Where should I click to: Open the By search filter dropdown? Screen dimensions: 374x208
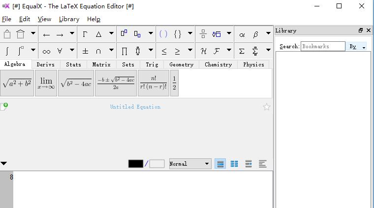click(356, 46)
